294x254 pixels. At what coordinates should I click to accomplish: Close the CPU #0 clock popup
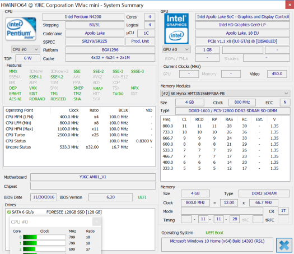click(x=96, y=222)
